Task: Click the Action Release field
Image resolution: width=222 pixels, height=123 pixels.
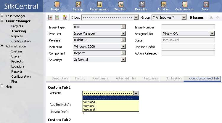Action: coord(188,53)
